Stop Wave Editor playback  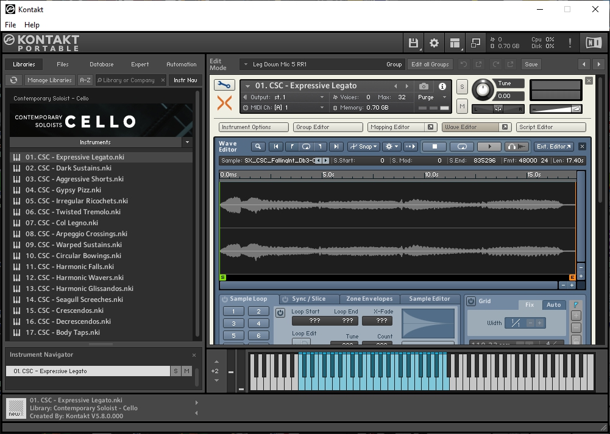(x=434, y=147)
